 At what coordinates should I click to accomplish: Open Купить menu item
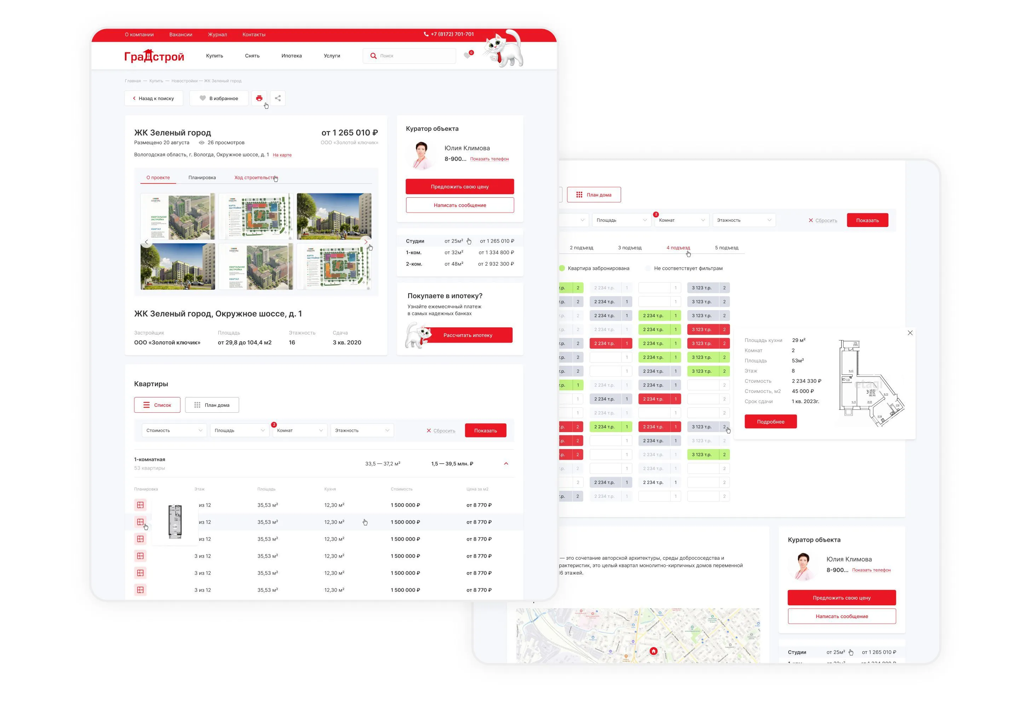(214, 56)
